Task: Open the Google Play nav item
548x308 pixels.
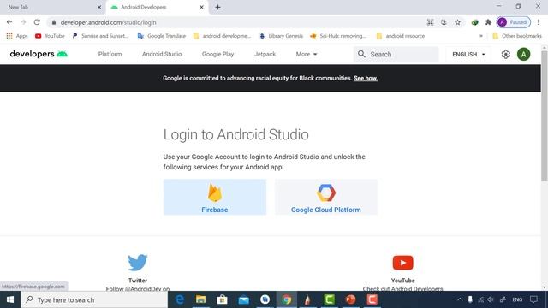Action: 217,54
